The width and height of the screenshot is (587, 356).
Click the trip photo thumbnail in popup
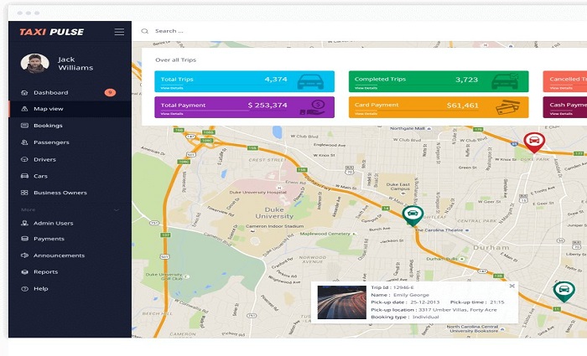click(x=342, y=302)
